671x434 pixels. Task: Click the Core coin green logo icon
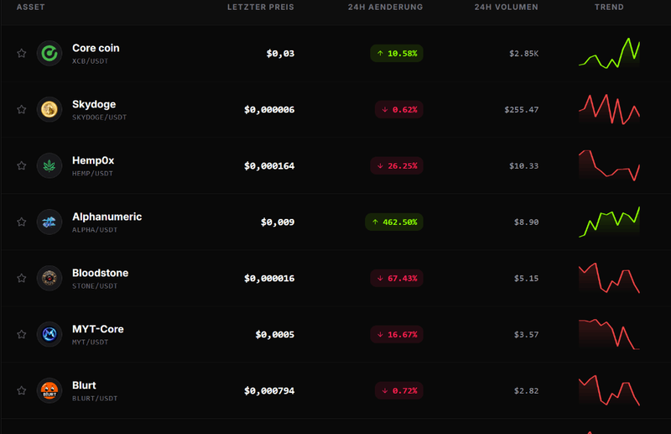[x=49, y=54]
